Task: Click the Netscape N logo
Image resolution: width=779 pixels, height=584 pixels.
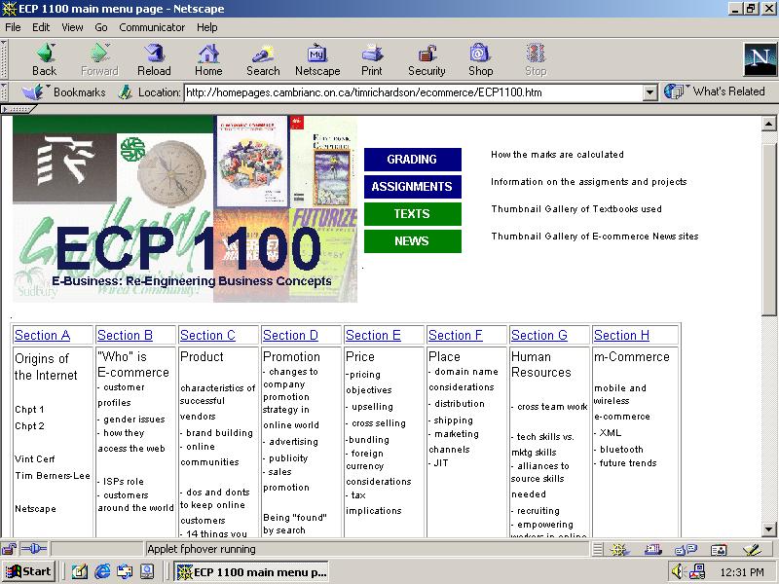Action: point(760,59)
